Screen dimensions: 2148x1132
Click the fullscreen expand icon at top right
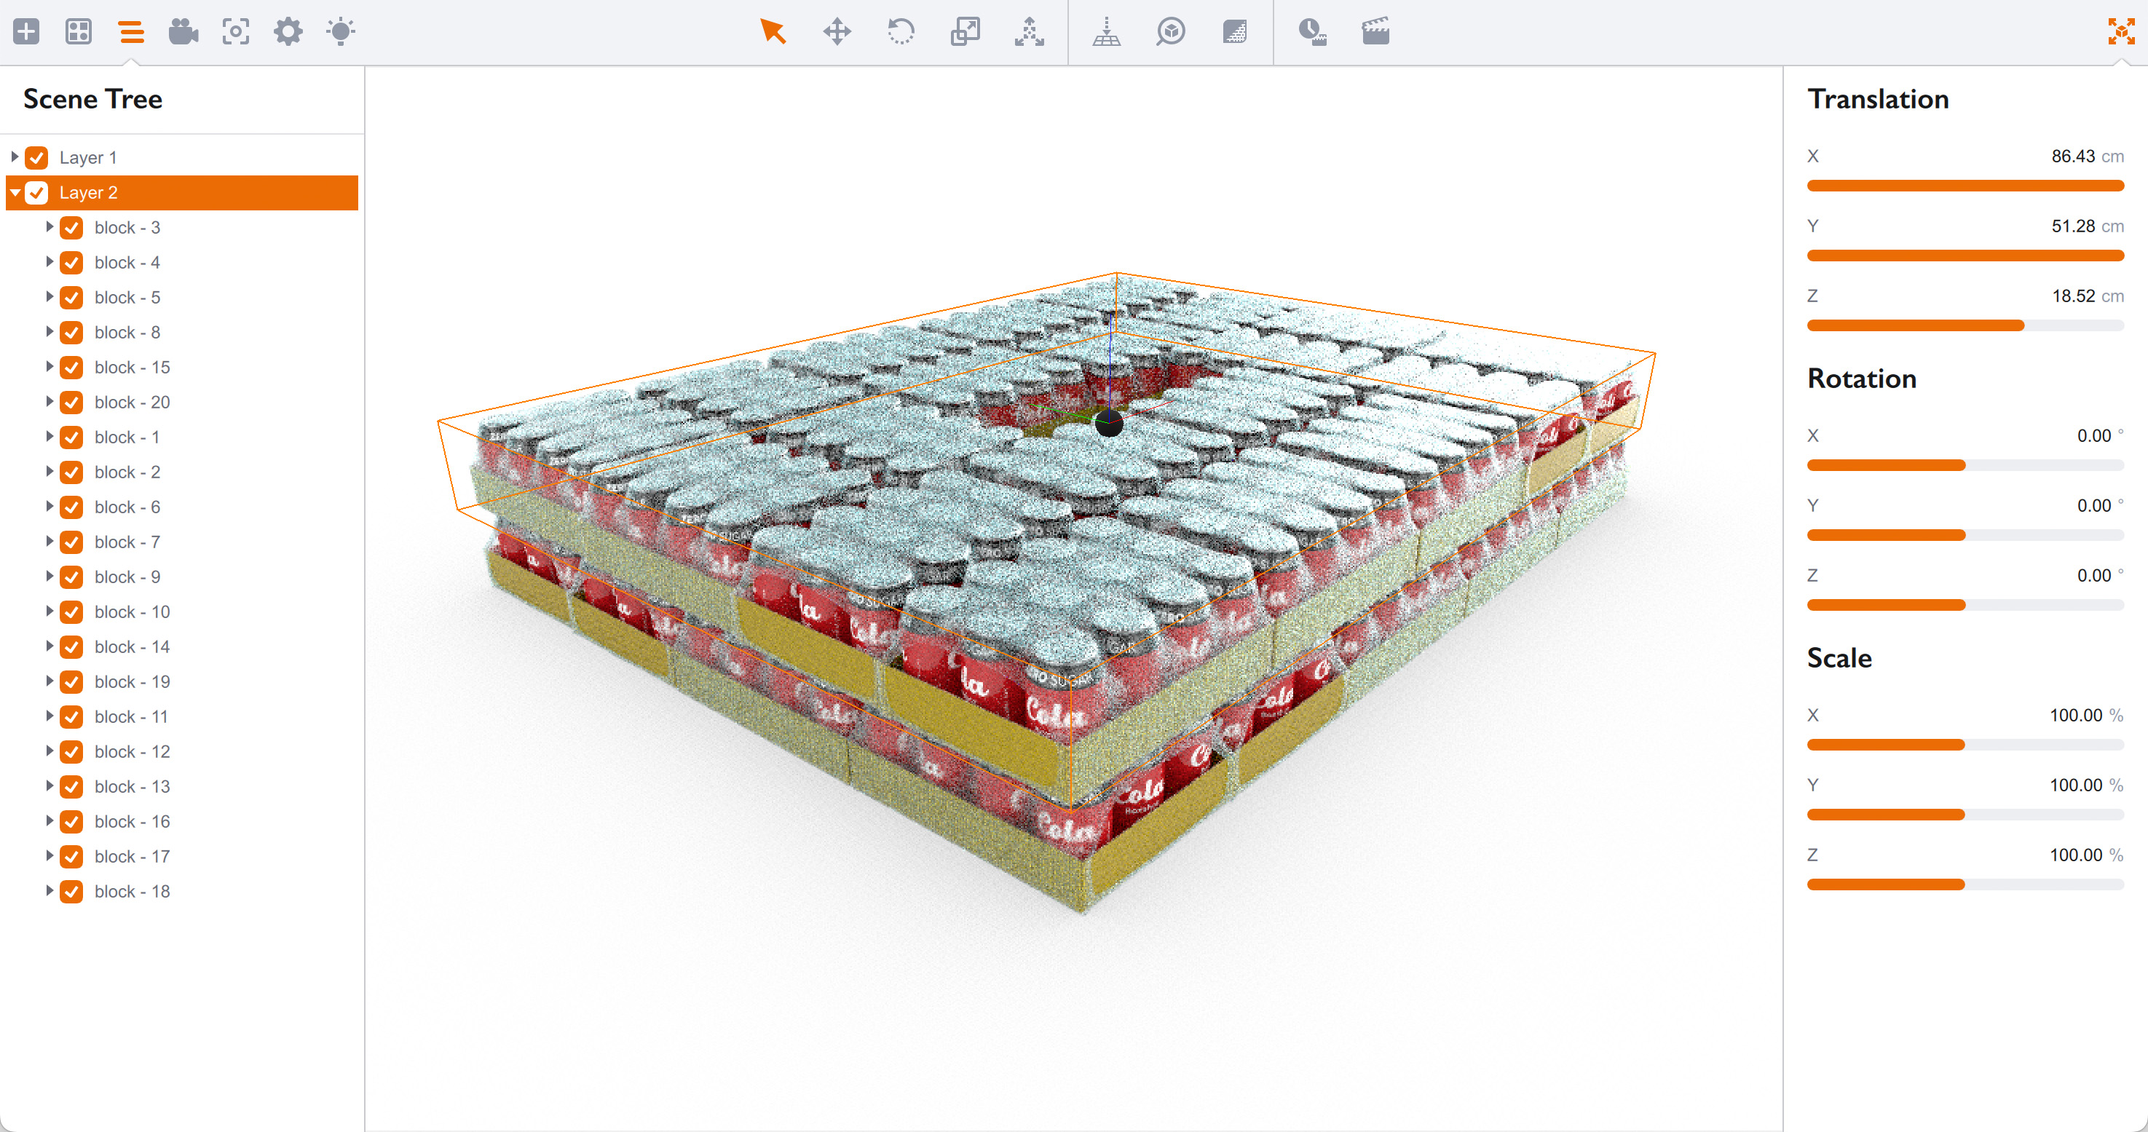click(2120, 32)
